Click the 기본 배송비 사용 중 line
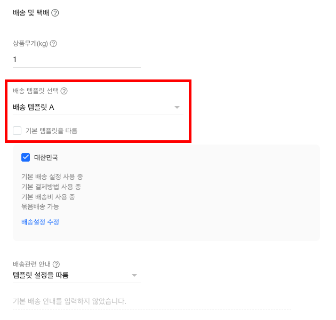 48,197
